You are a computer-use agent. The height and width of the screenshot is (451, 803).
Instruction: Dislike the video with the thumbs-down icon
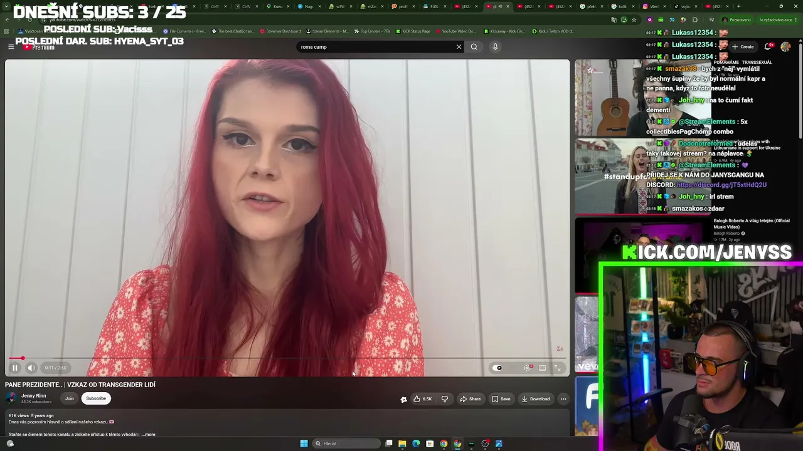click(445, 399)
